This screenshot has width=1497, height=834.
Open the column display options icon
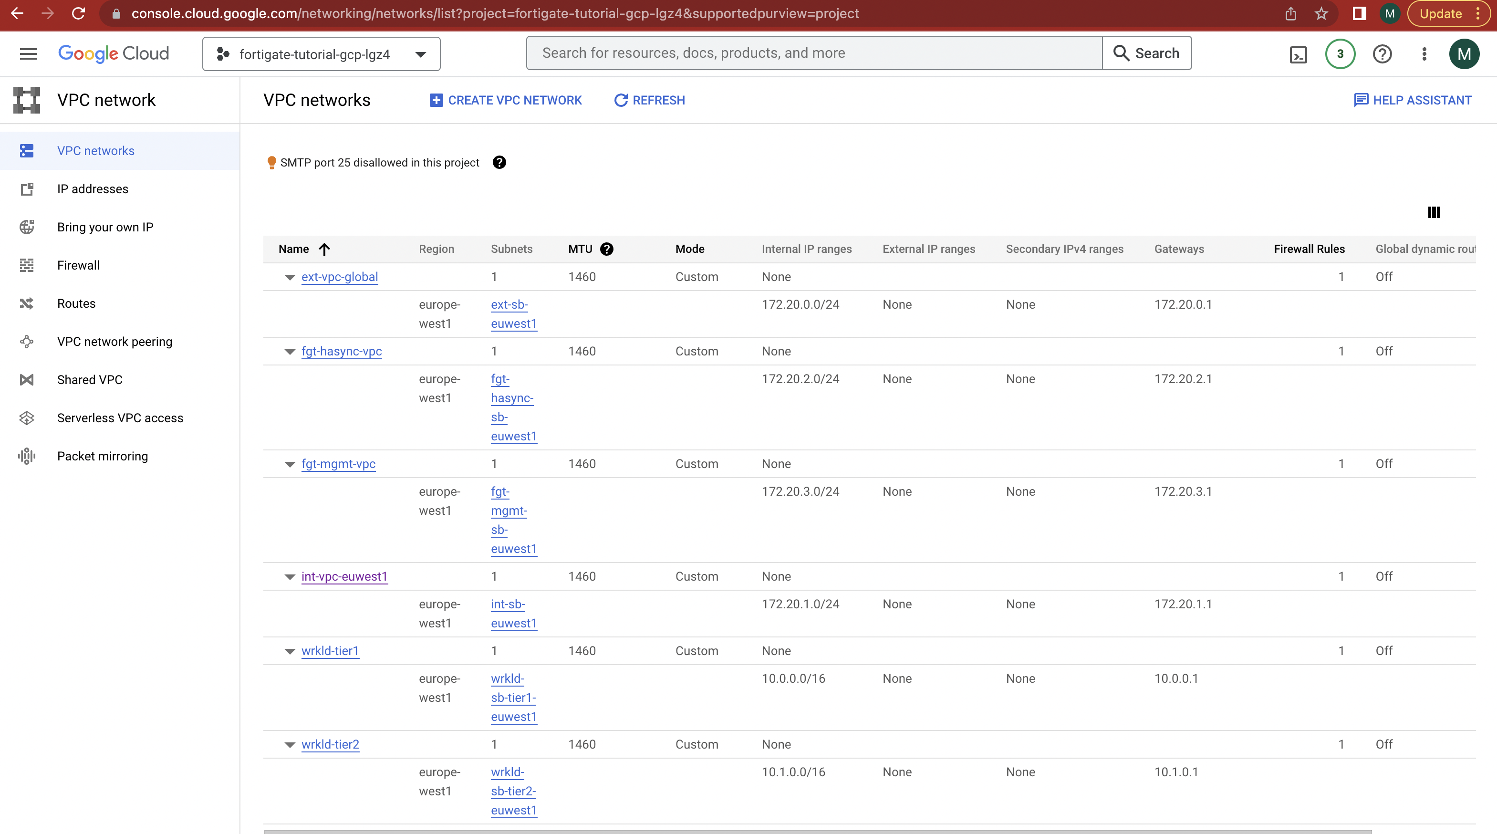pyautogui.click(x=1433, y=212)
